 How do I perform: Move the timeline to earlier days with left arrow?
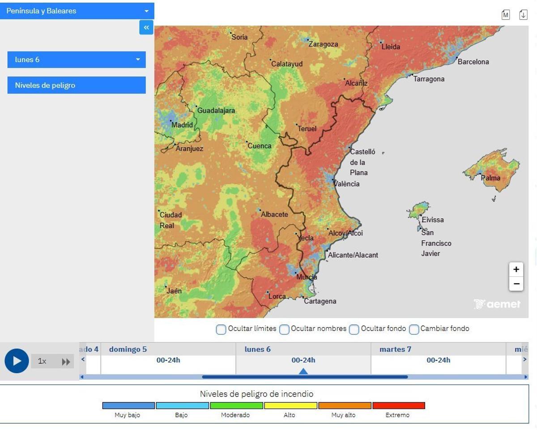[83, 359]
